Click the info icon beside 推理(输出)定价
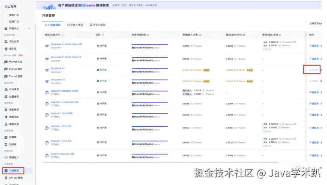 tap(243, 35)
